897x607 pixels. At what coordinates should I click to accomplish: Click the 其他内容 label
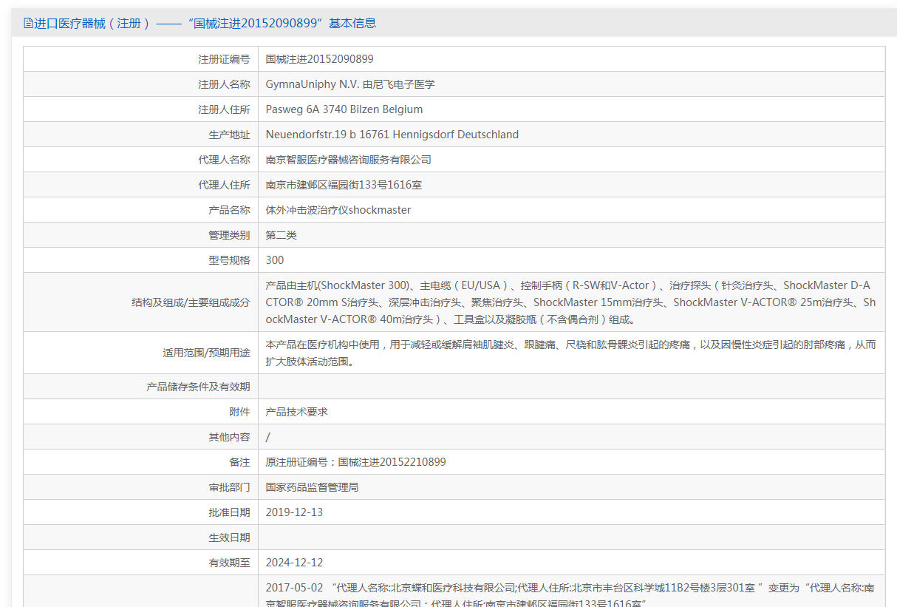click(x=229, y=437)
